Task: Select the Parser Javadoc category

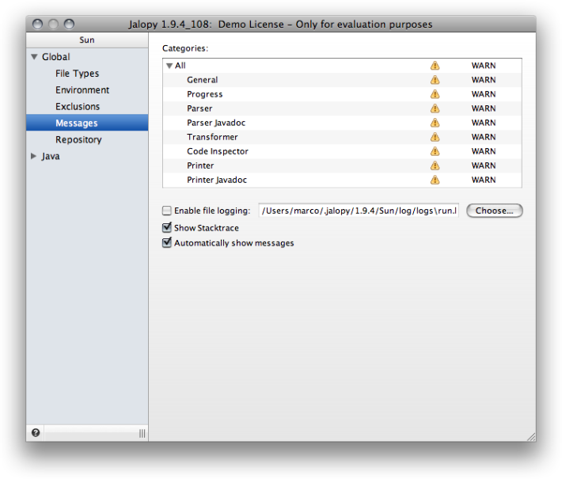Action: 342,123
